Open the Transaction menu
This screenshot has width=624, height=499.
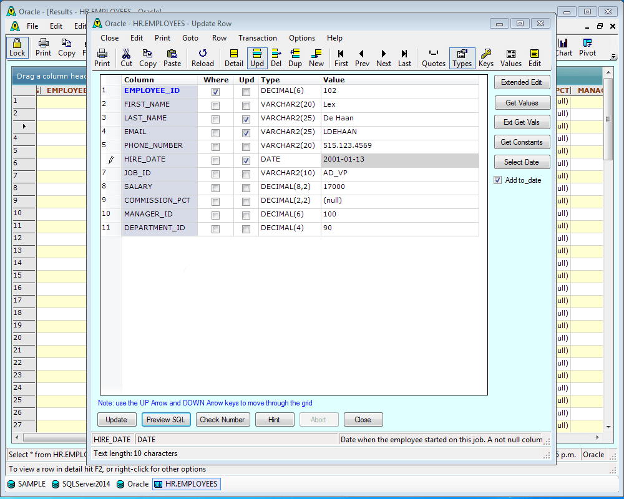258,38
